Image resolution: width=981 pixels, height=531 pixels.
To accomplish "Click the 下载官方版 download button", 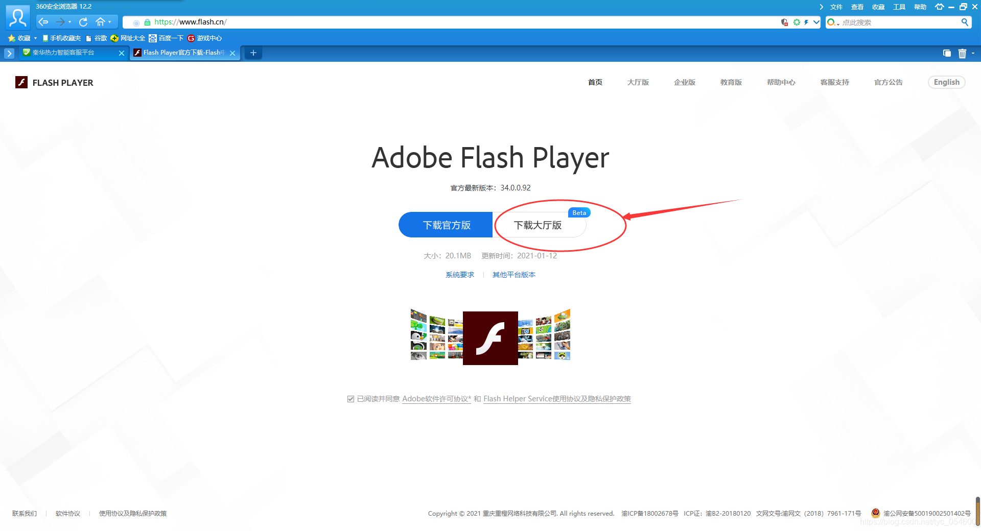I will coord(446,225).
